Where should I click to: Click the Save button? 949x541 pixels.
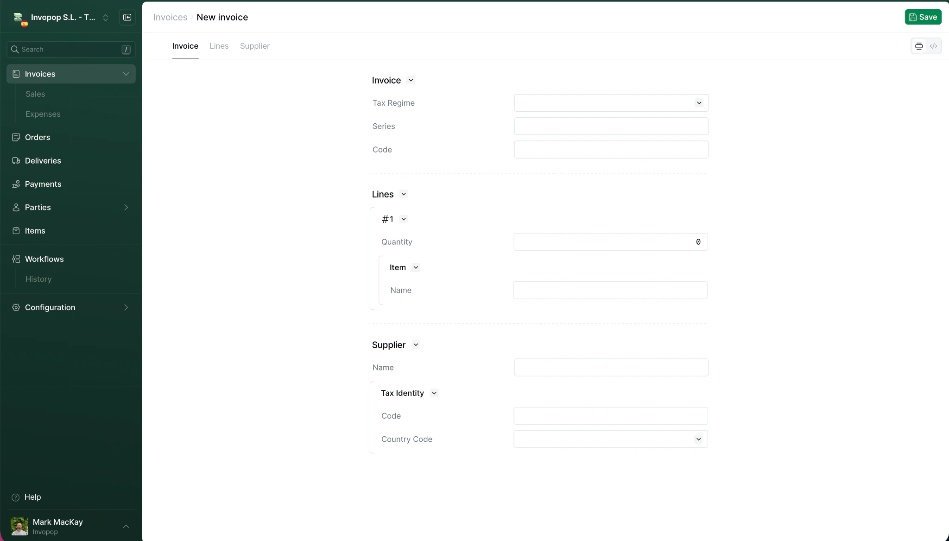924,17
